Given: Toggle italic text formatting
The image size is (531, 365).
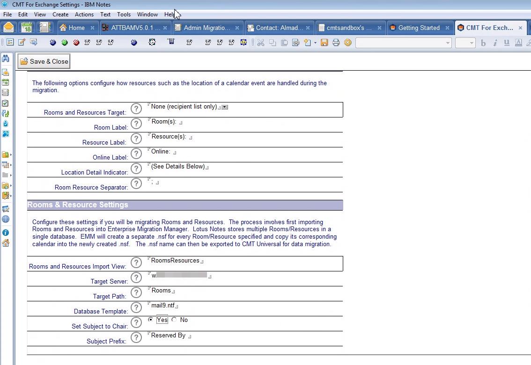Looking at the screenshot, I should click(x=495, y=43).
